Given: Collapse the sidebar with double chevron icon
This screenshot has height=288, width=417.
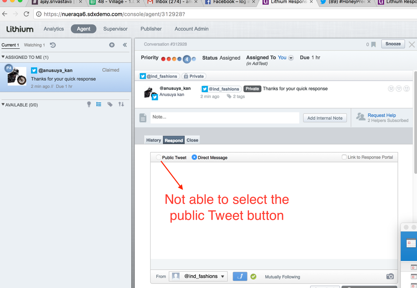Looking at the screenshot, I should pyautogui.click(x=125, y=45).
